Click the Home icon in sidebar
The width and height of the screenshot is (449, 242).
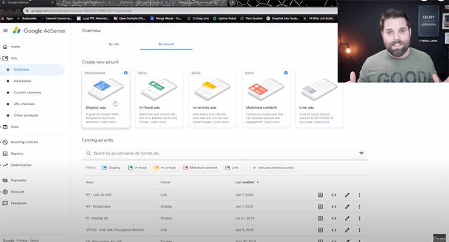click(5, 46)
